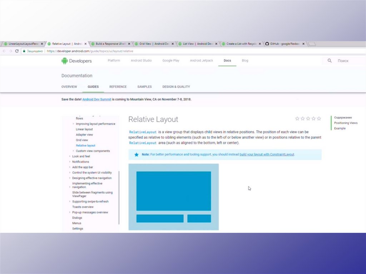Open Android Studio nav item
Viewport: 366px width, 274px height.
coord(141,60)
